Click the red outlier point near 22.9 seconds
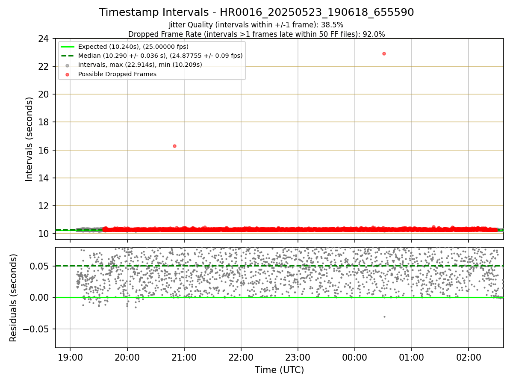 [x=384, y=53]
